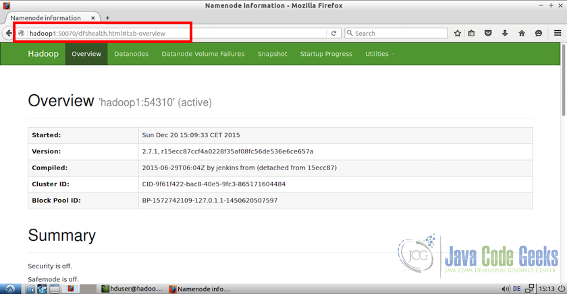Image resolution: width=567 pixels, height=294 pixels.
Task: Click the Overview page heading
Action: tap(61, 100)
